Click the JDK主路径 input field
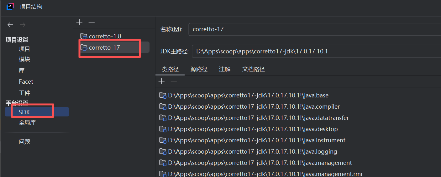The image size is (441, 177). pos(317,51)
